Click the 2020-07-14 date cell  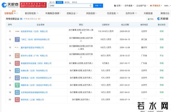click(125, 99)
